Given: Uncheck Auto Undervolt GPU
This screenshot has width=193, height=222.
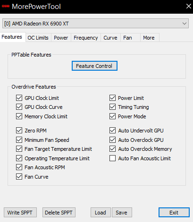Looking at the screenshot, I should [x=112, y=131].
